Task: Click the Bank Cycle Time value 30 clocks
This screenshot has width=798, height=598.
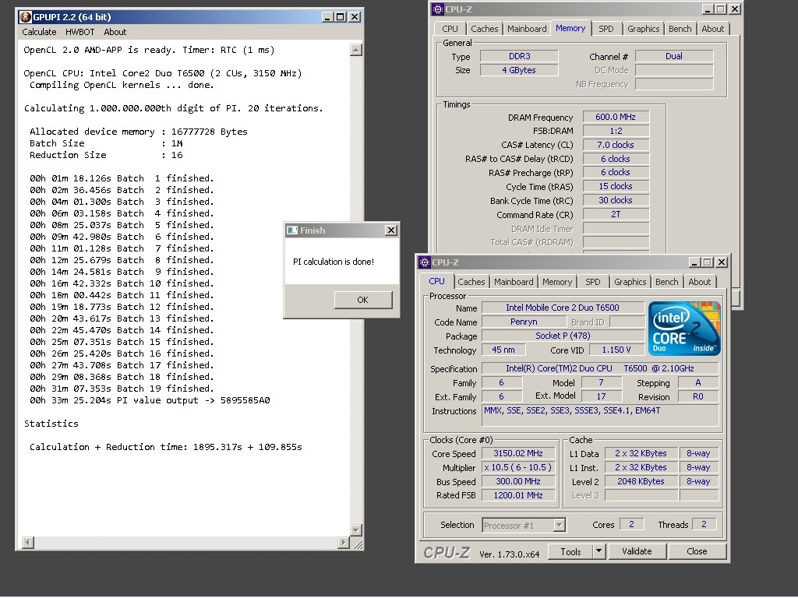Action: (x=616, y=200)
